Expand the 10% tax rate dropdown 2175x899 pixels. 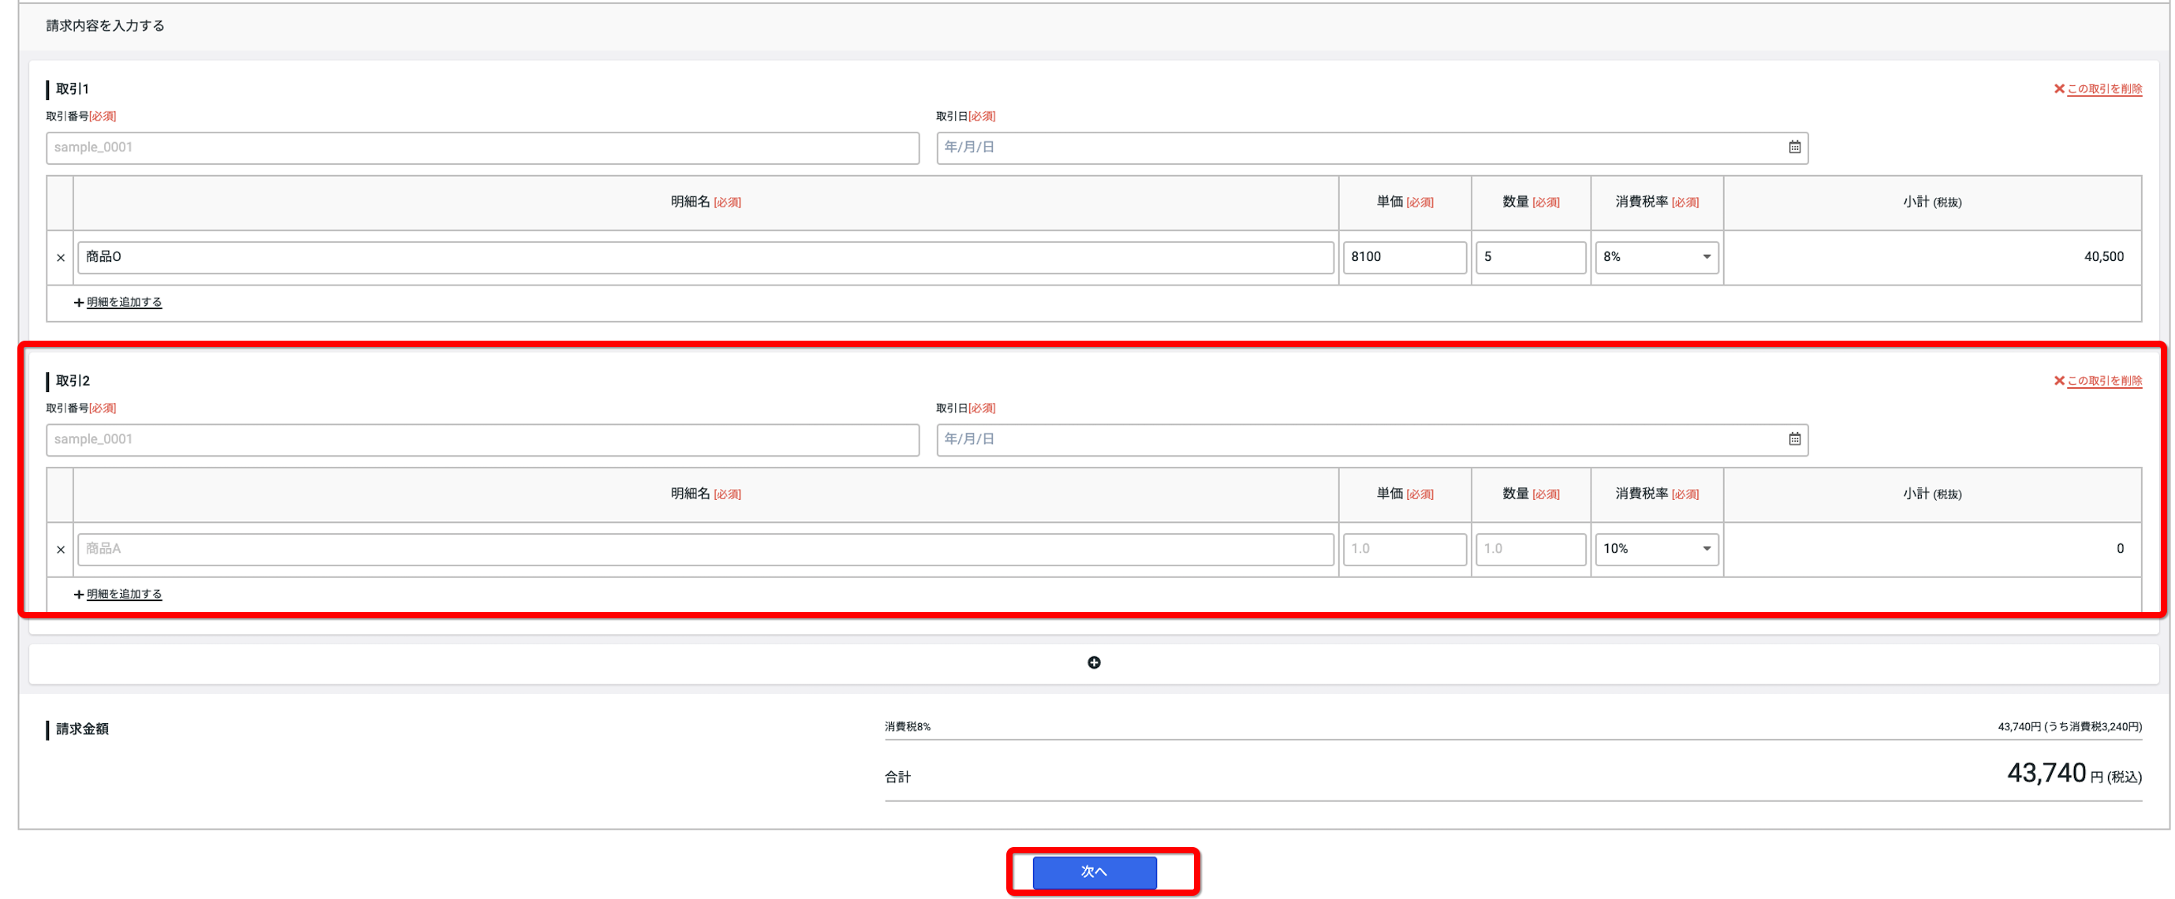(x=1657, y=549)
